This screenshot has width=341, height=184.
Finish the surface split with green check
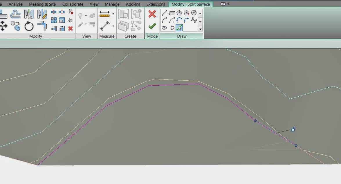coord(152,26)
